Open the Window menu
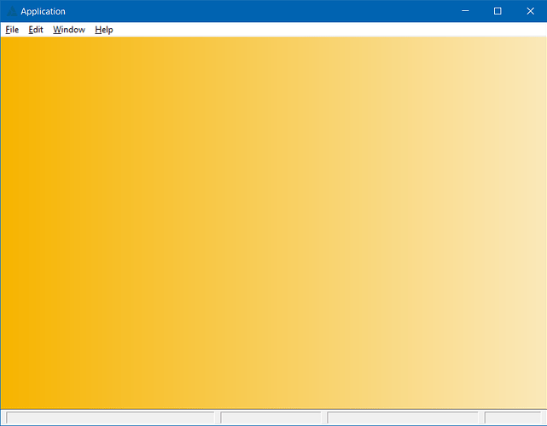This screenshot has height=426, width=547. pos(69,30)
